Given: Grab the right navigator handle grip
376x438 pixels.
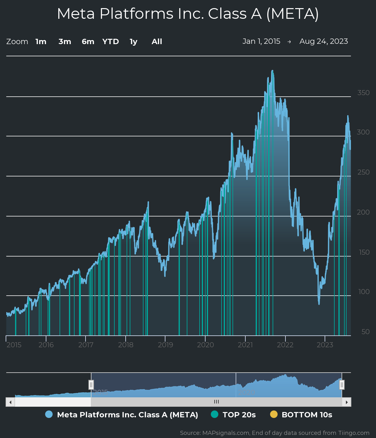Looking at the screenshot, I should [342, 385].
